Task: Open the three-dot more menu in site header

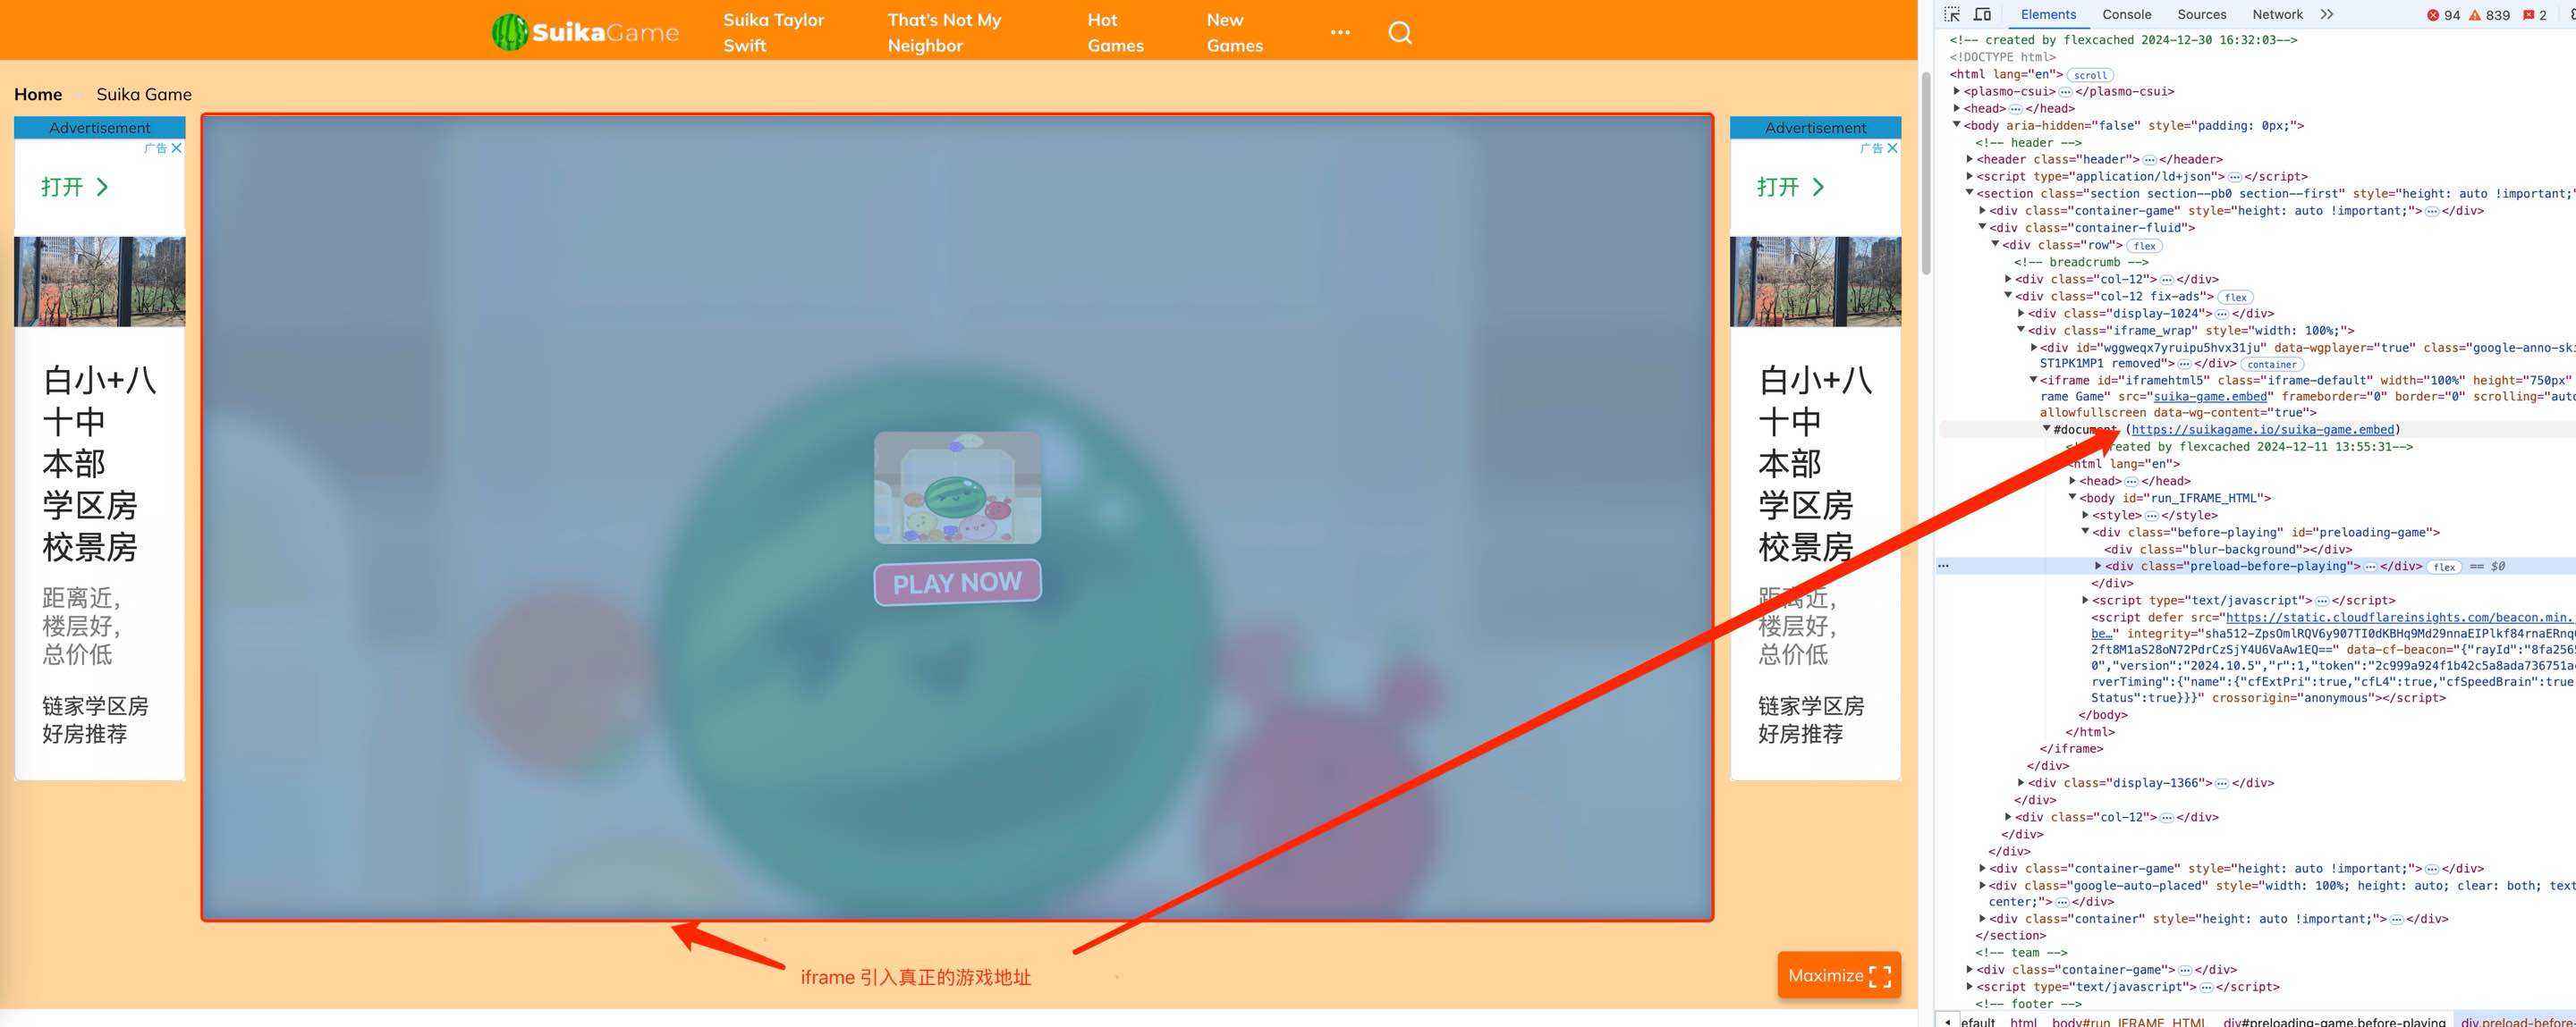Action: tap(1340, 33)
